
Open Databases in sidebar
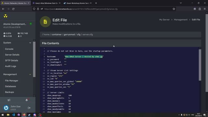click(10, 86)
